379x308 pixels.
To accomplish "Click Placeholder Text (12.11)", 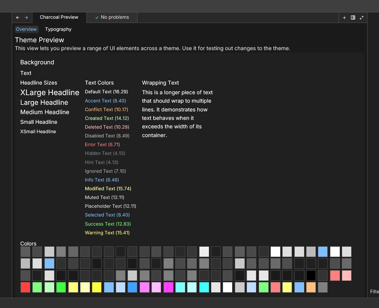I will (x=111, y=206).
